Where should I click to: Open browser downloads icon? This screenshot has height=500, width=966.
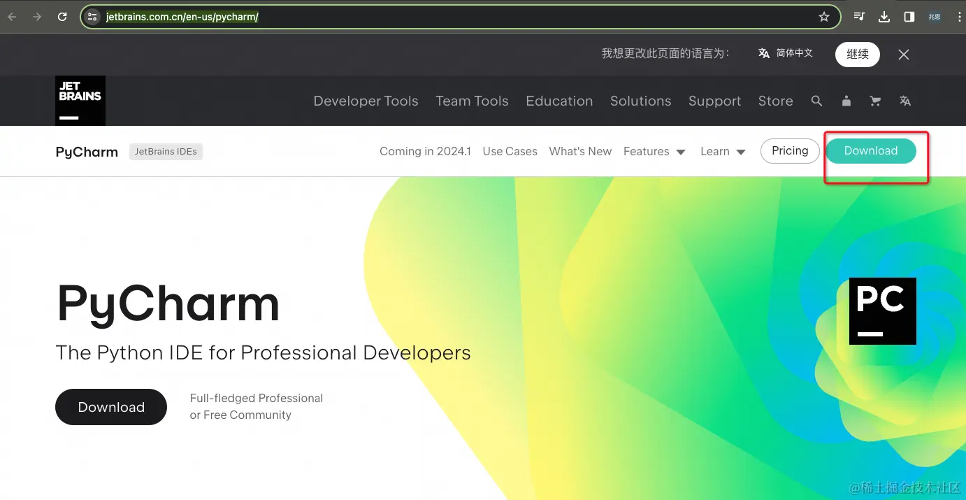click(x=884, y=17)
